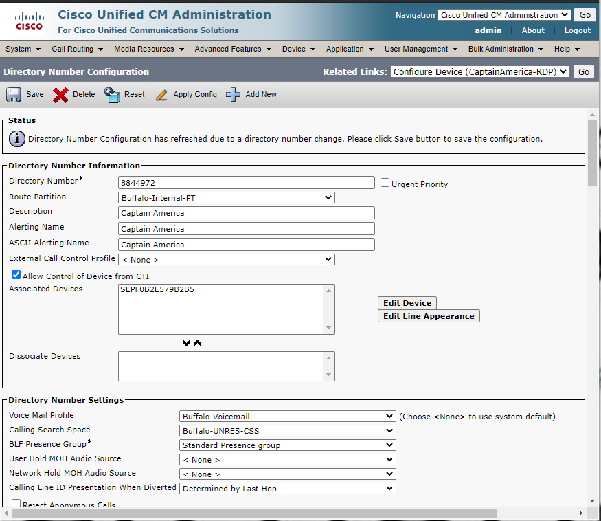Screen dimensions: 601x521
Task: Click the Associated Devices list scroll-down arrow
Action: click(328, 328)
